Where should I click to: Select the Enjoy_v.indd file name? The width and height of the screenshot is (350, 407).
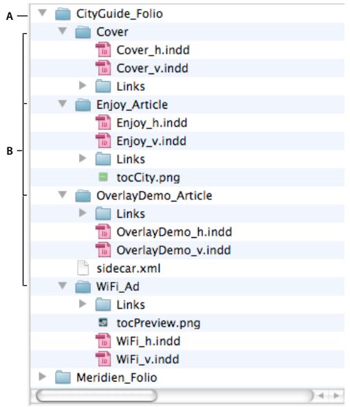pyautogui.click(x=151, y=141)
